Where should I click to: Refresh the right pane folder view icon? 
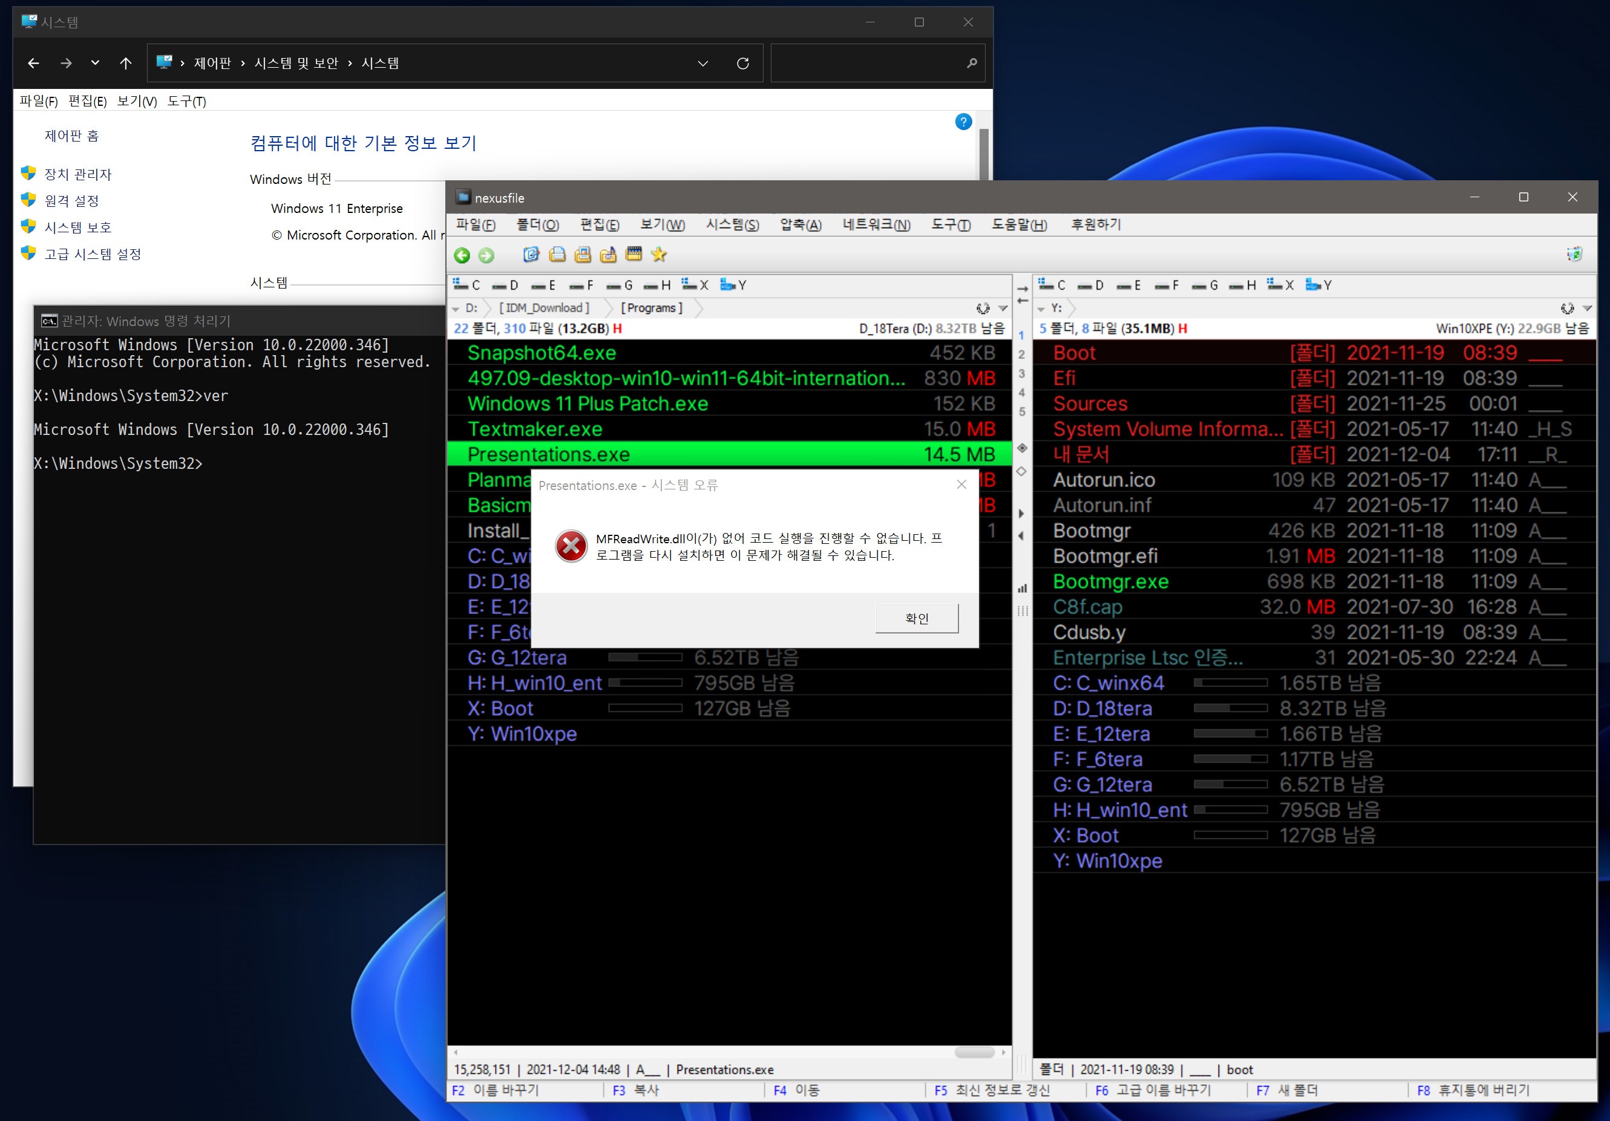point(1567,309)
